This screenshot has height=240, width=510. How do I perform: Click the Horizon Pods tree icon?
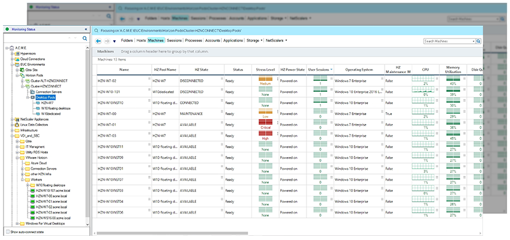point(22,76)
